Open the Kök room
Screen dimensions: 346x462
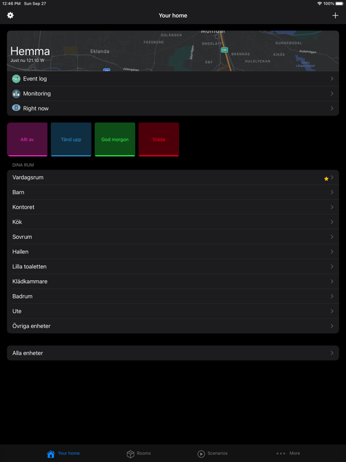point(173,222)
